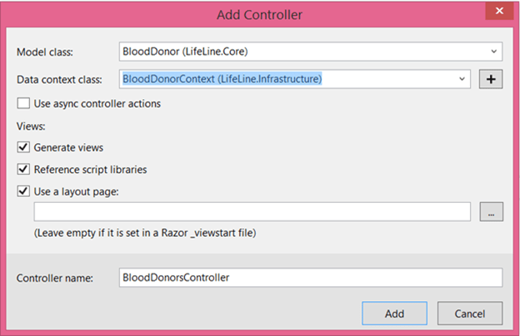Uncheck the Generate views checkbox
The height and width of the screenshot is (336, 520).
pyautogui.click(x=23, y=147)
